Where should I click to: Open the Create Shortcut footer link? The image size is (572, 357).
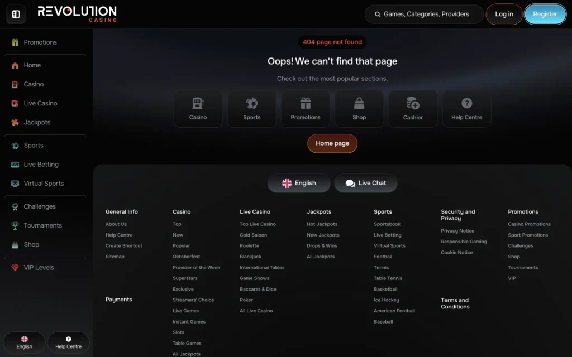(x=123, y=245)
